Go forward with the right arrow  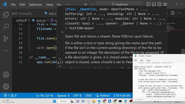92,5
